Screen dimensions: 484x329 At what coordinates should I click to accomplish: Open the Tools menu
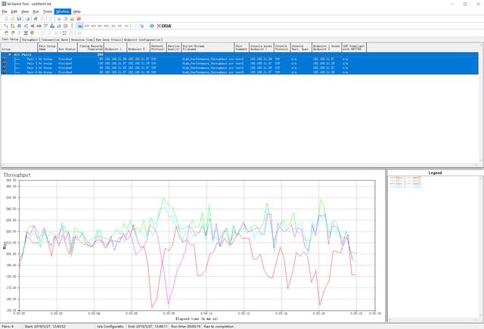coord(48,11)
